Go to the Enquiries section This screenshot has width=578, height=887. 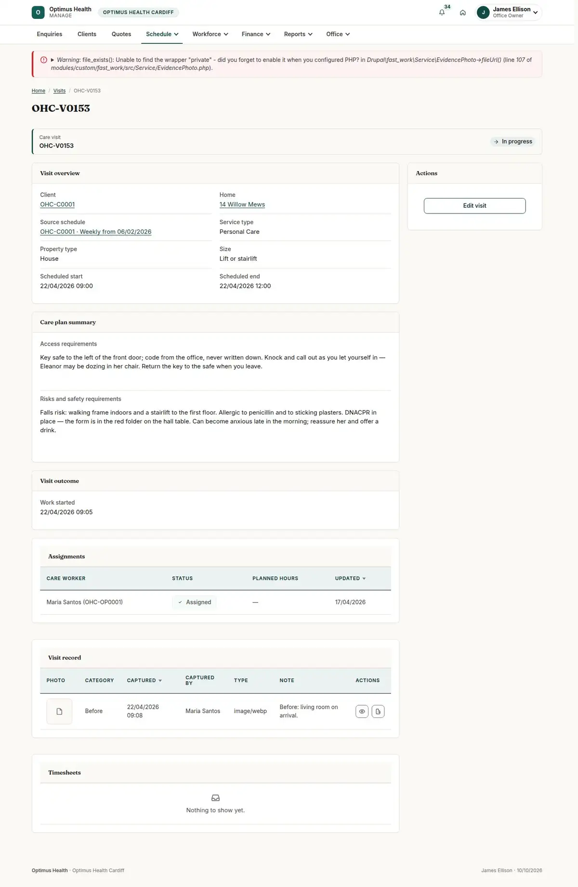50,34
